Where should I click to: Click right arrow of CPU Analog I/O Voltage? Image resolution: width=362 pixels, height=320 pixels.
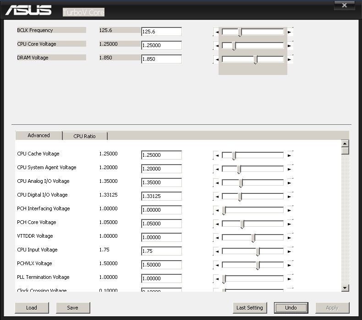[x=289, y=183]
